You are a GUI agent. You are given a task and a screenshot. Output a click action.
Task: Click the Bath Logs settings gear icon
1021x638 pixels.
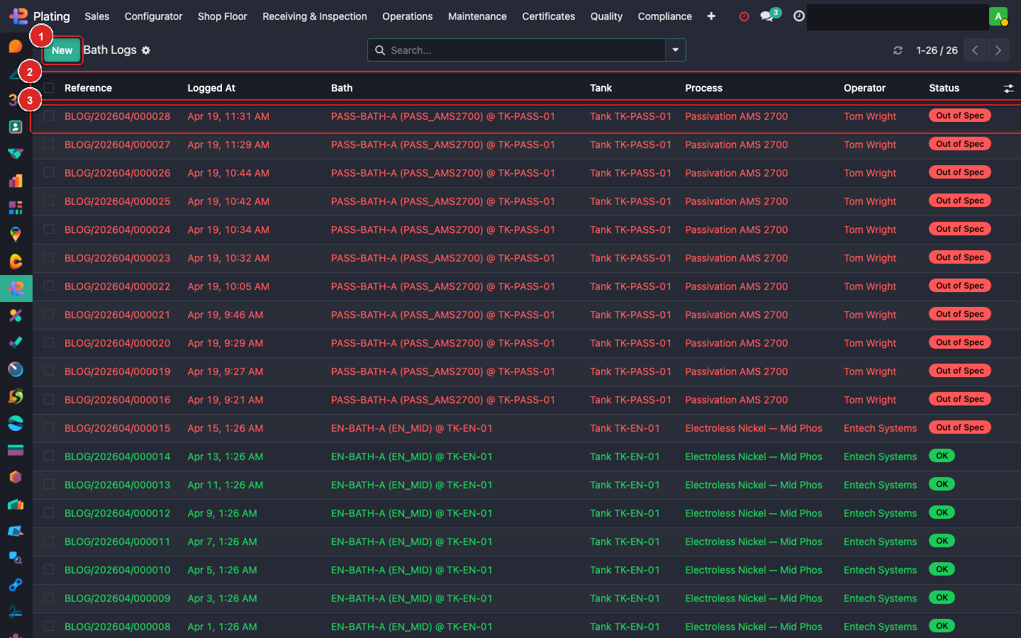click(x=146, y=50)
